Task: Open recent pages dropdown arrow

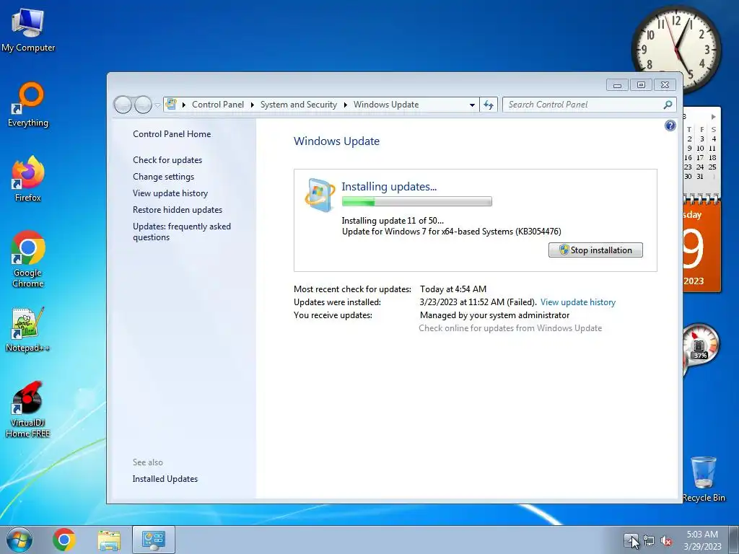Action: 157,105
